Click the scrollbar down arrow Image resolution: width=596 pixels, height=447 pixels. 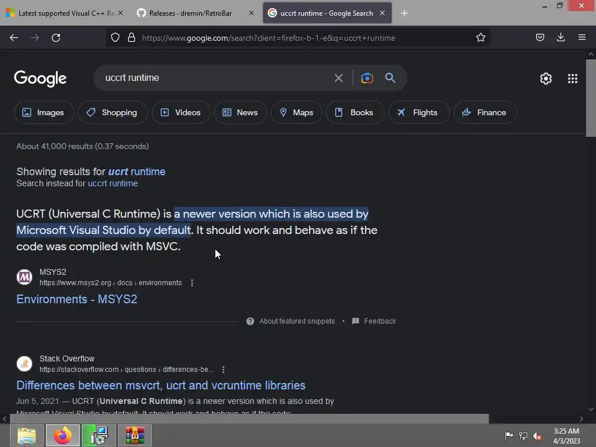[591, 409]
